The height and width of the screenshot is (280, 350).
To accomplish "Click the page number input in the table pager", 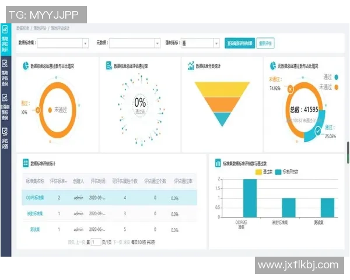I will pos(96,242).
